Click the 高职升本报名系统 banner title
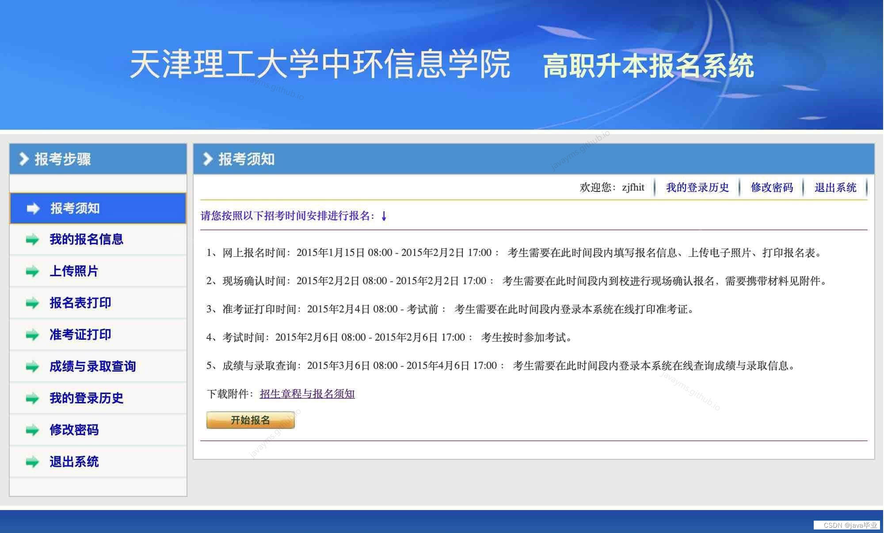 pyautogui.click(x=648, y=66)
